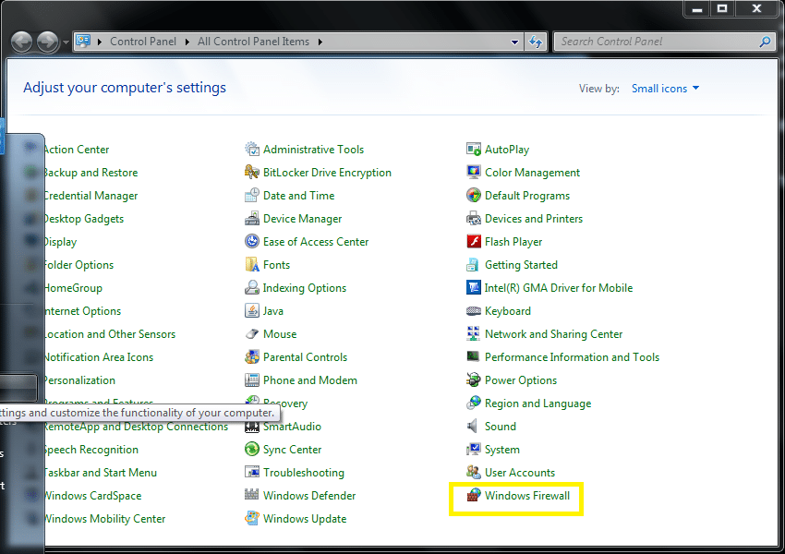Expand the arrow after Control Panel breadcrumb
785x554 pixels.
point(187,42)
